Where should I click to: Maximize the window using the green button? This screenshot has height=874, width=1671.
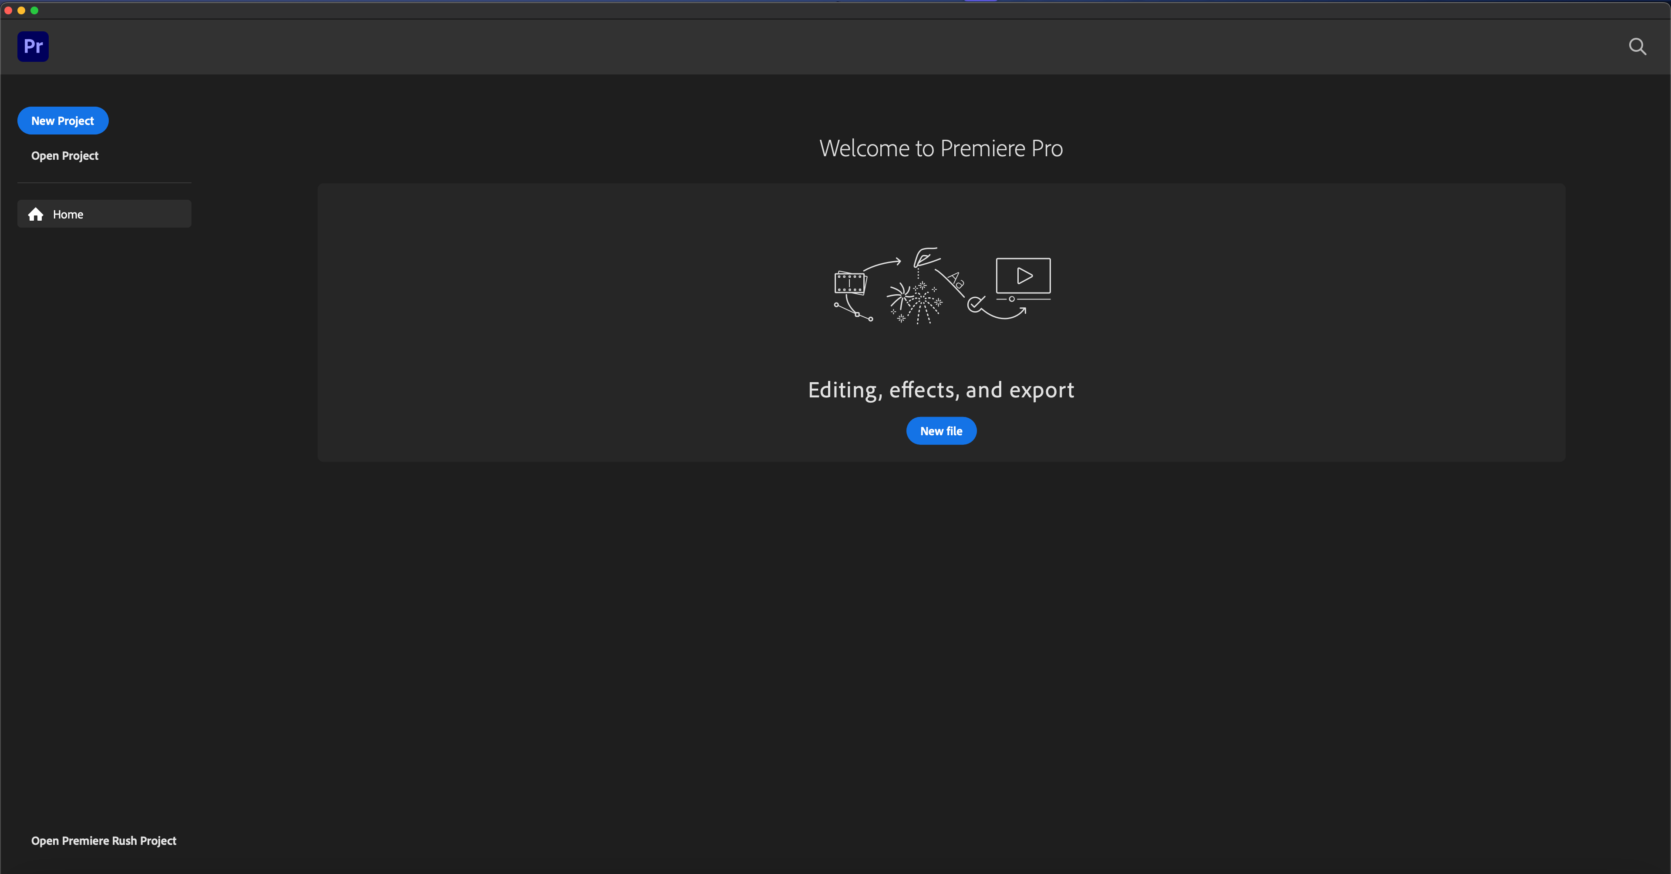tap(34, 10)
